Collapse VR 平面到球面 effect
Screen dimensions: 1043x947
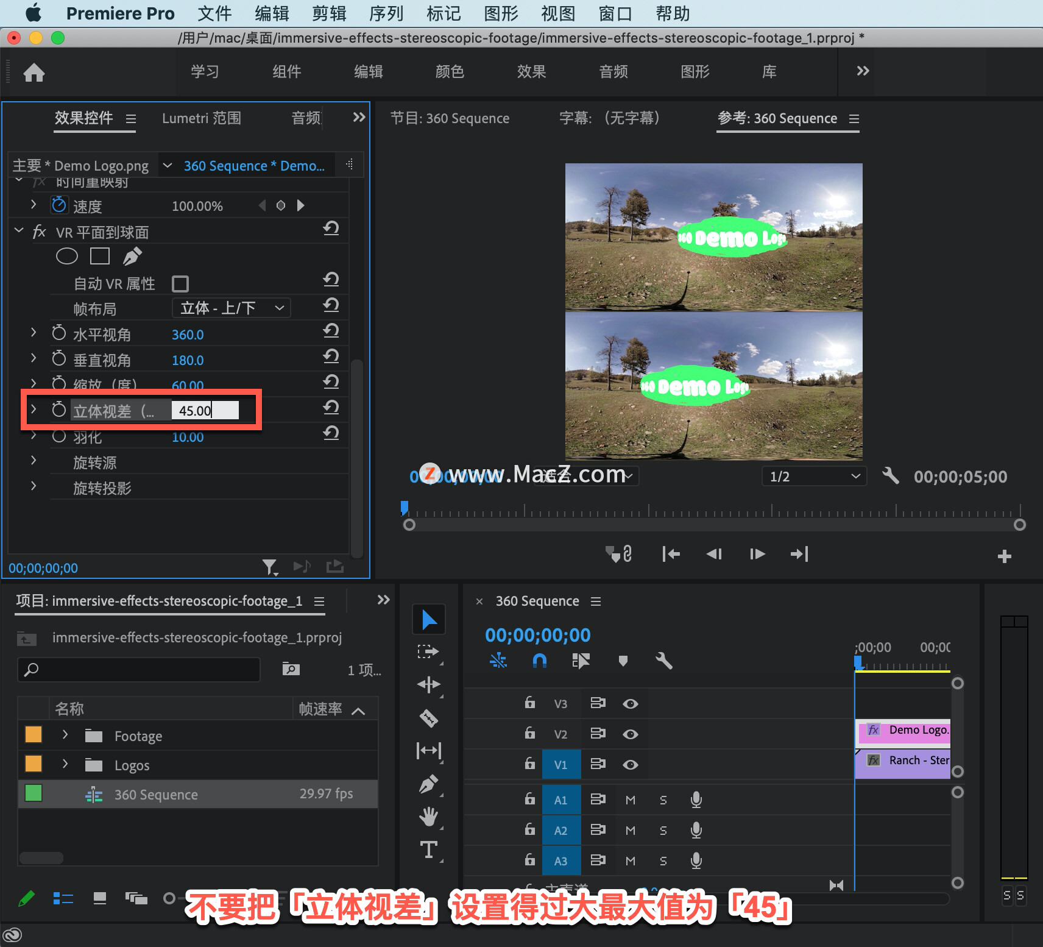(x=19, y=230)
